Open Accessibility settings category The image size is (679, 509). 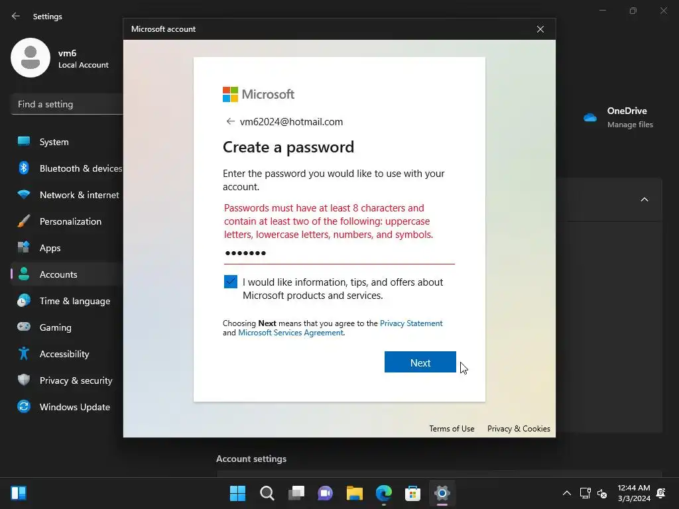coord(67,354)
